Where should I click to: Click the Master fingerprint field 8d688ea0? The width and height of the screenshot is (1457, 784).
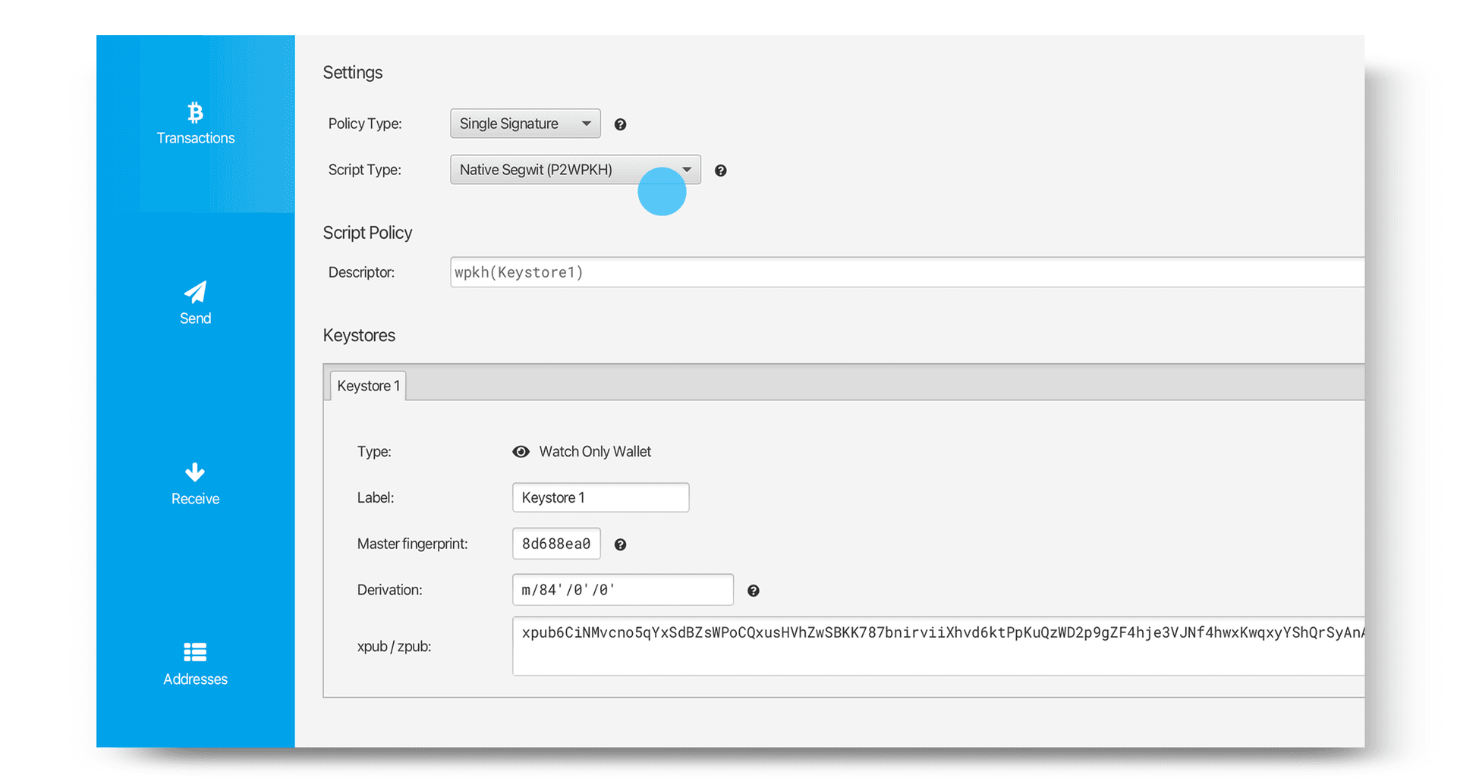(556, 544)
